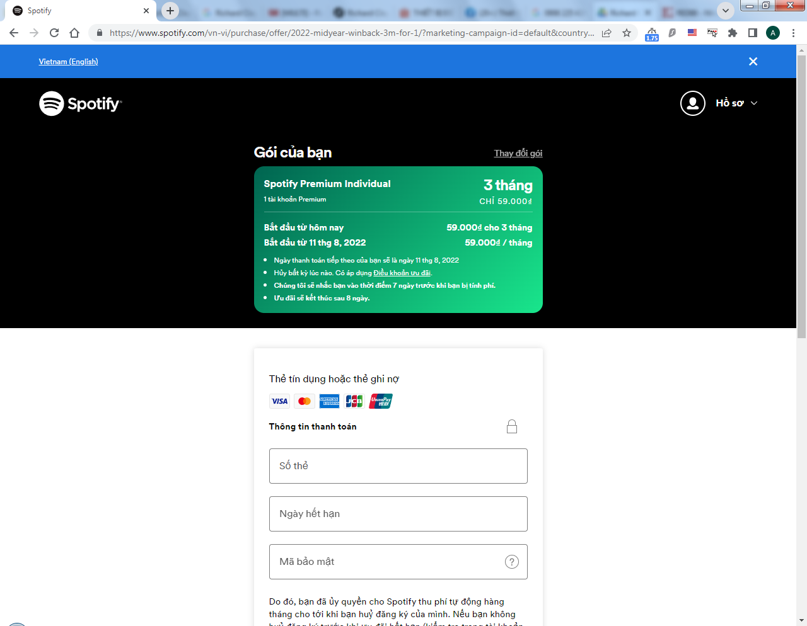
Task: Click the address bar URL
Action: click(x=352, y=33)
